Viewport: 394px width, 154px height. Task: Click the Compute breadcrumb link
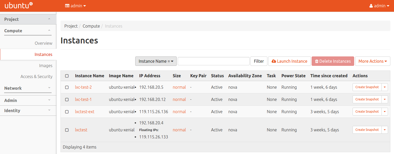(x=91, y=26)
